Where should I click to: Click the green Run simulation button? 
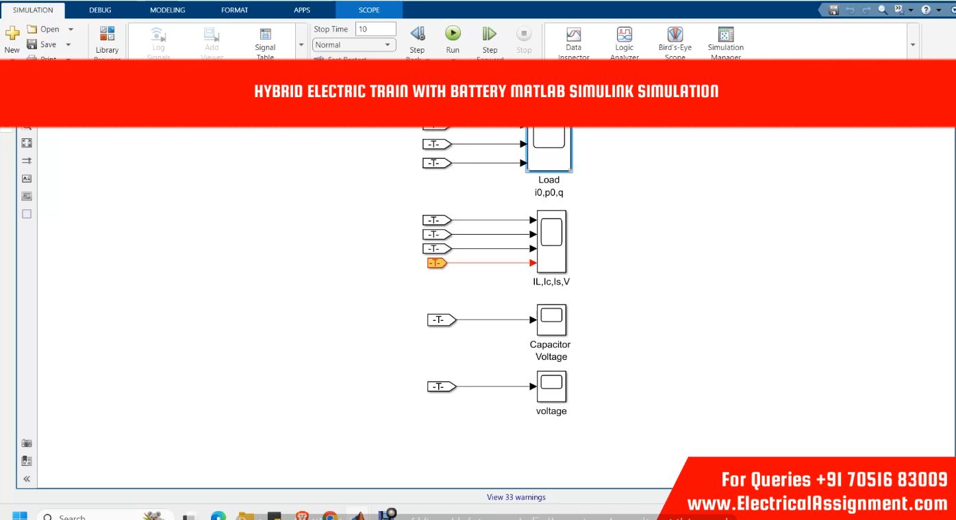coord(453,34)
